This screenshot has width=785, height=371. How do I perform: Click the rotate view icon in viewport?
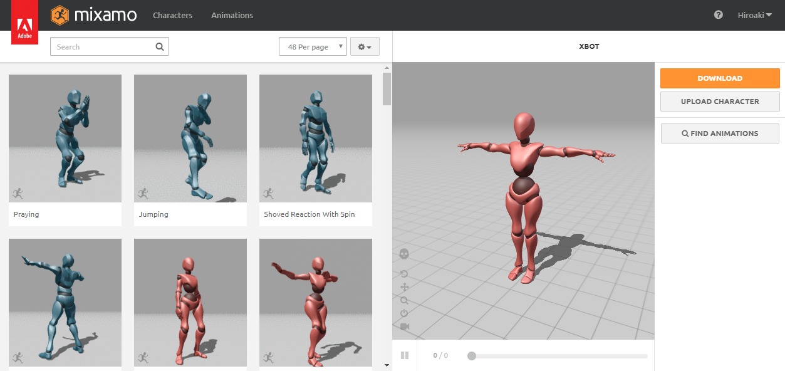point(404,274)
